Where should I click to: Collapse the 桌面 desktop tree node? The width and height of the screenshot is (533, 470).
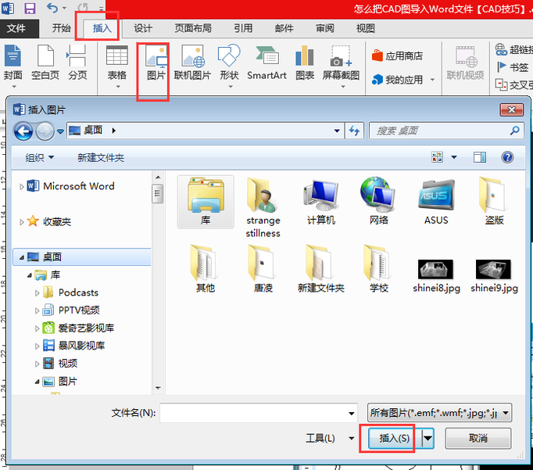click(21, 257)
